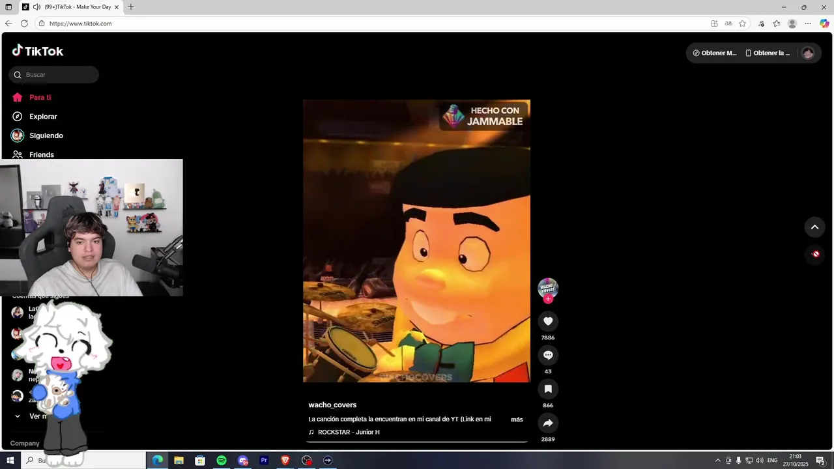The height and width of the screenshot is (469, 834).
Task: Open the wacho_covers profile avatar
Action: (548, 288)
